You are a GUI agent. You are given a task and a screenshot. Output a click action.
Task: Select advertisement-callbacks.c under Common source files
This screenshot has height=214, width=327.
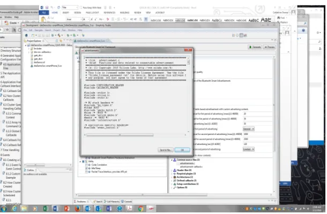tap(191, 167)
